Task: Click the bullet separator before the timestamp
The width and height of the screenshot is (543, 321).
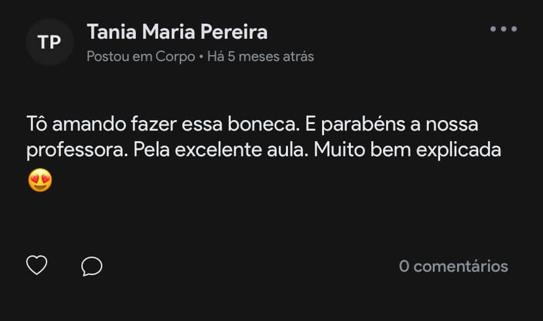Action: pos(201,56)
